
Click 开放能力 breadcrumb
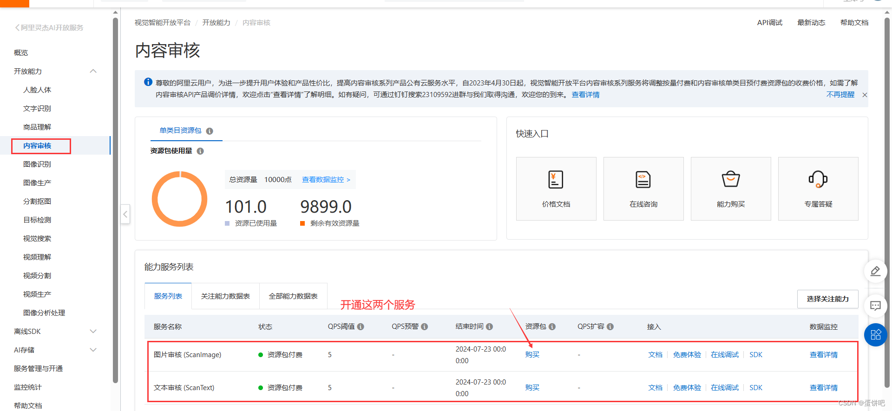tap(216, 22)
